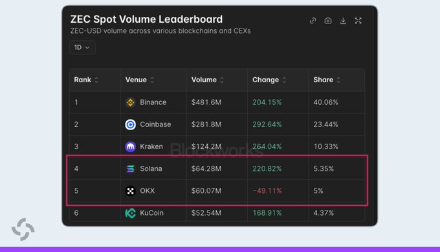Click the 292.64% change value
The height and width of the screenshot is (252, 440).
pos(267,124)
